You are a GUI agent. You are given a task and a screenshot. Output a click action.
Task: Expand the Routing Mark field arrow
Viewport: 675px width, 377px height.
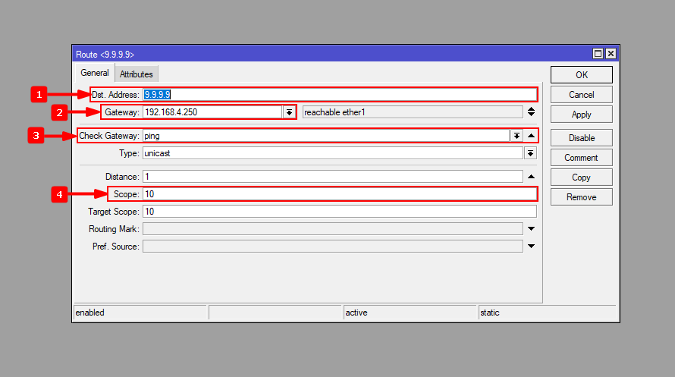coord(531,229)
